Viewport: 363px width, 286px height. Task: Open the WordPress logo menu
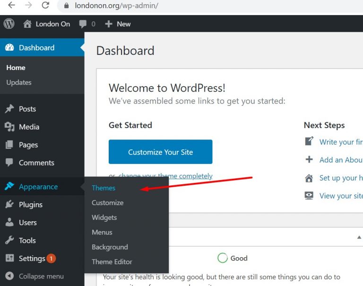pos(9,24)
